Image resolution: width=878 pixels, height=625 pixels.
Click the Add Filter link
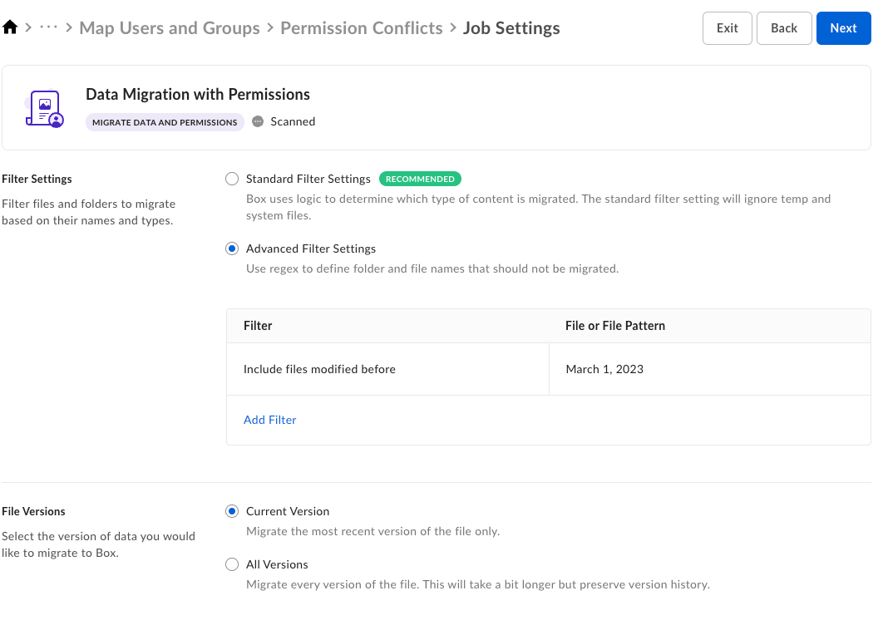tap(270, 420)
